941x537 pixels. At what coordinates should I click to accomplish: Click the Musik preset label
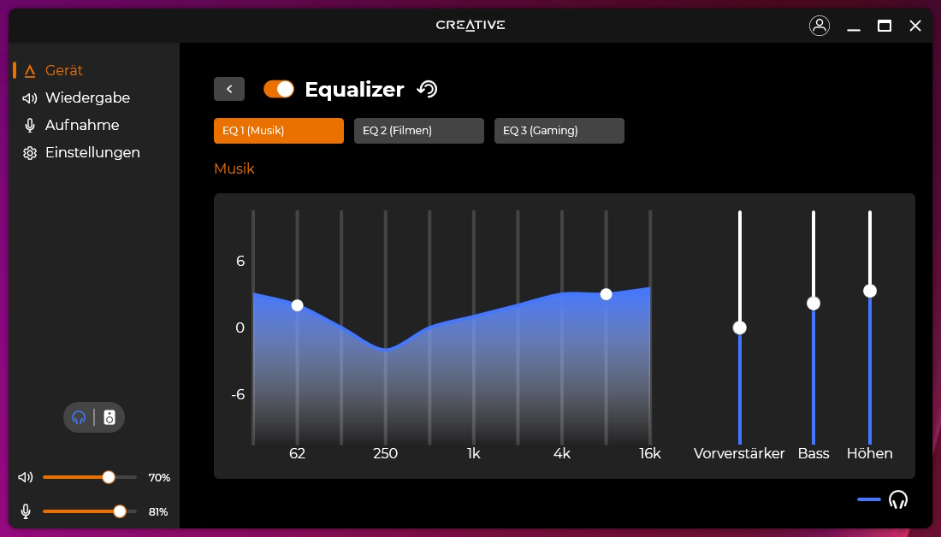coord(234,168)
